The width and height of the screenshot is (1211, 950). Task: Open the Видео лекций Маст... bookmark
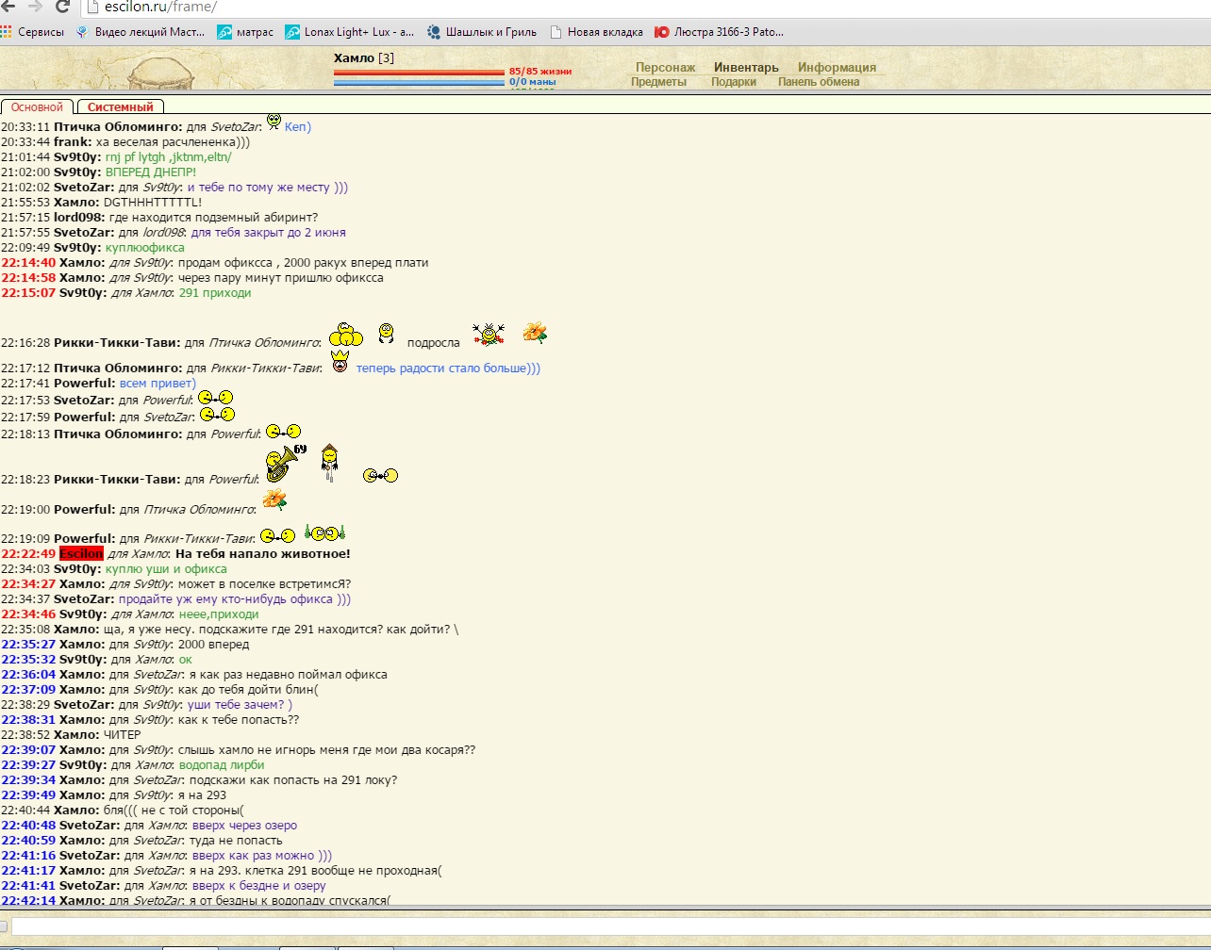(x=141, y=31)
